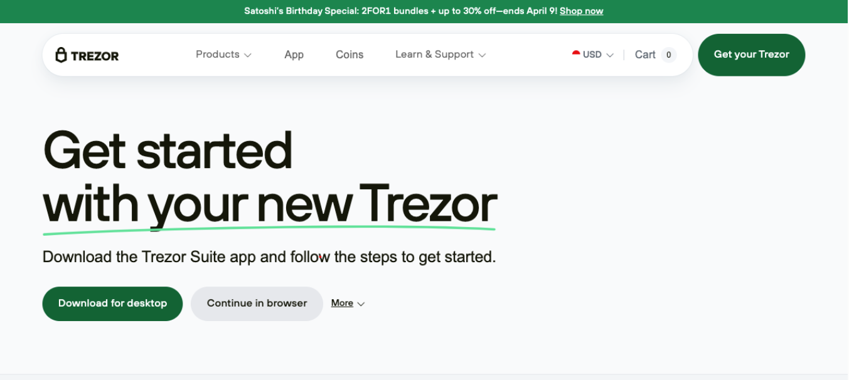Click the chevron next to Products
Screen dimensions: 849x380
(248, 55)
